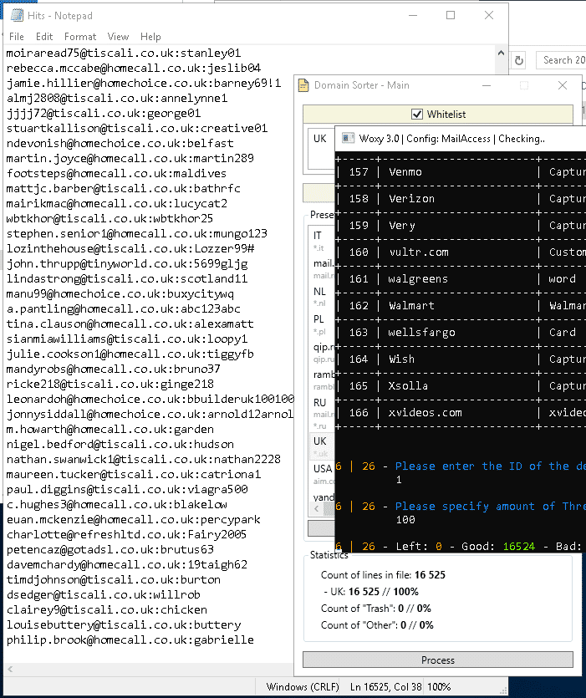This screenshot has width=586, height=698.
Task: Close the Domain Sorter window
Action: tap(563, 85)
